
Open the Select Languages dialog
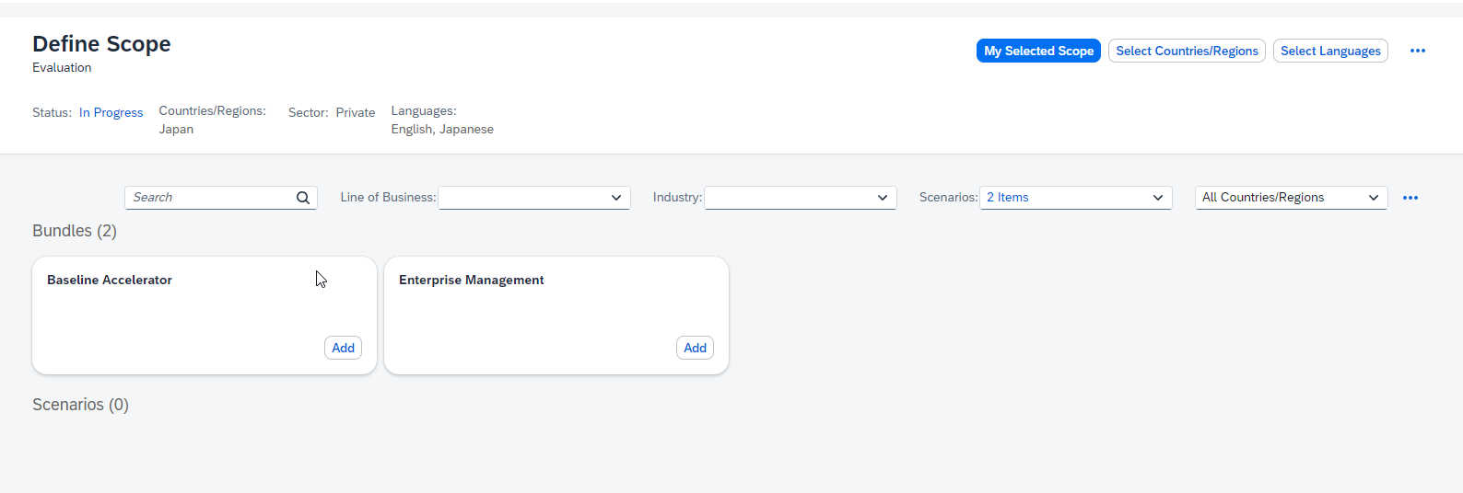(1329, 51)
